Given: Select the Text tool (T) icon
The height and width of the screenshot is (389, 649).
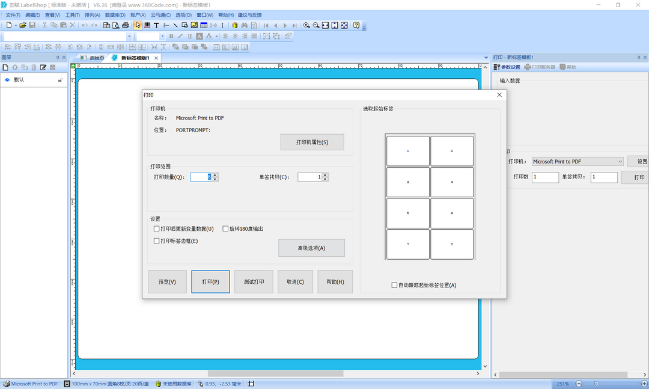Looking at the screenshot, I should coord(156,25).
